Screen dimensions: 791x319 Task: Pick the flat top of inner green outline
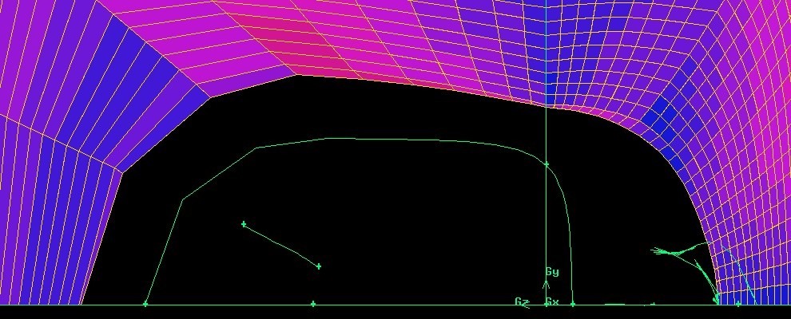[x=399, y=140]
